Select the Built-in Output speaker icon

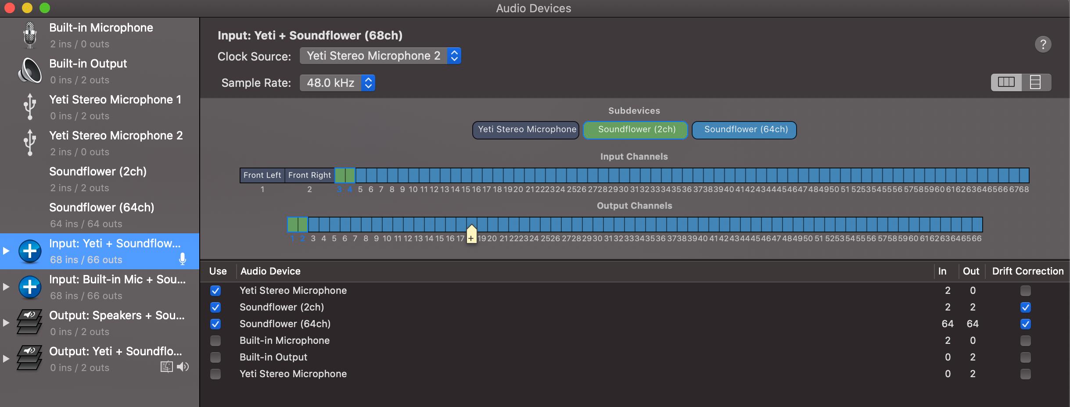[30, 71]
